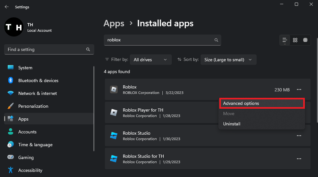Switch to table view layout

tap(305, 40)
